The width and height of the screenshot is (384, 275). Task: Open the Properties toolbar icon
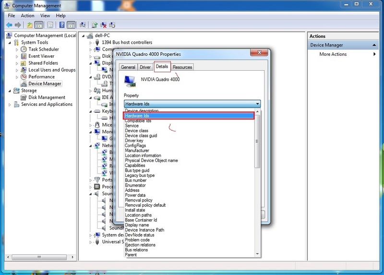(x=50, y=25)
